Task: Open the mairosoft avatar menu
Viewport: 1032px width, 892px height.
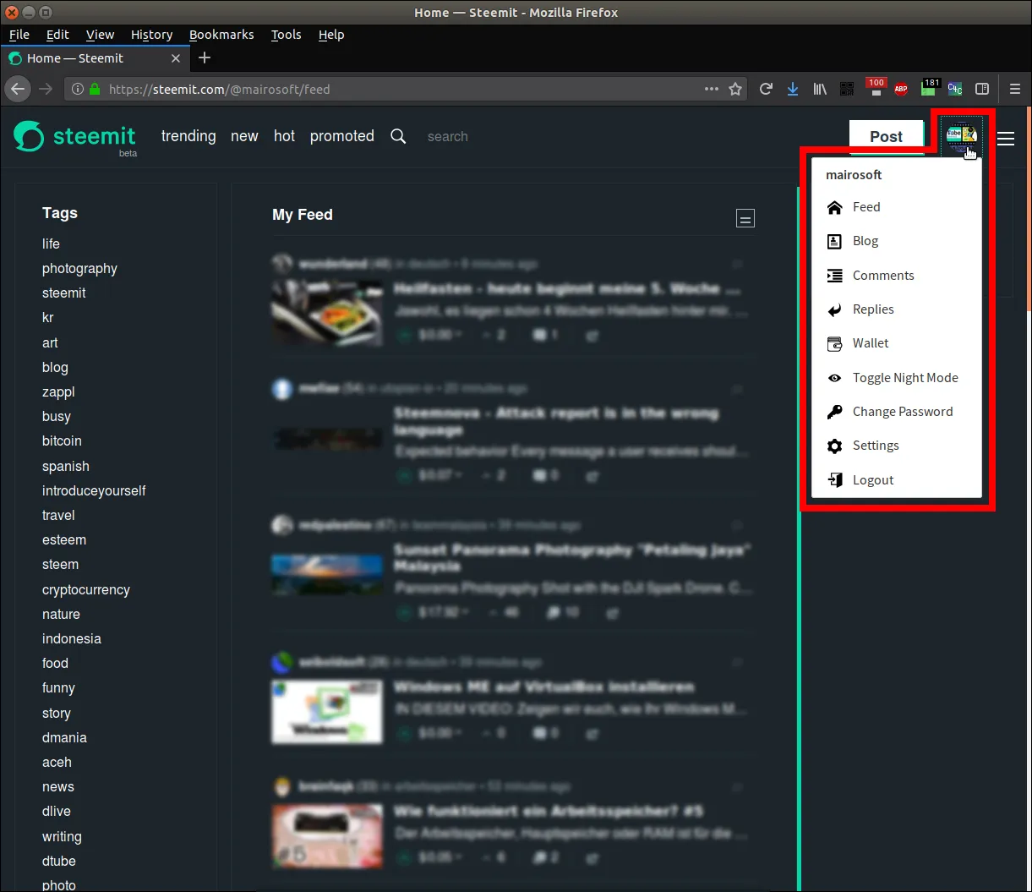Action: tap(962, 135)
